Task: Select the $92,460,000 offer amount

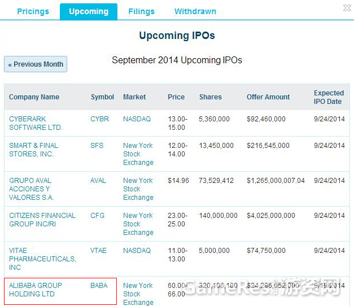Action: 266,119
